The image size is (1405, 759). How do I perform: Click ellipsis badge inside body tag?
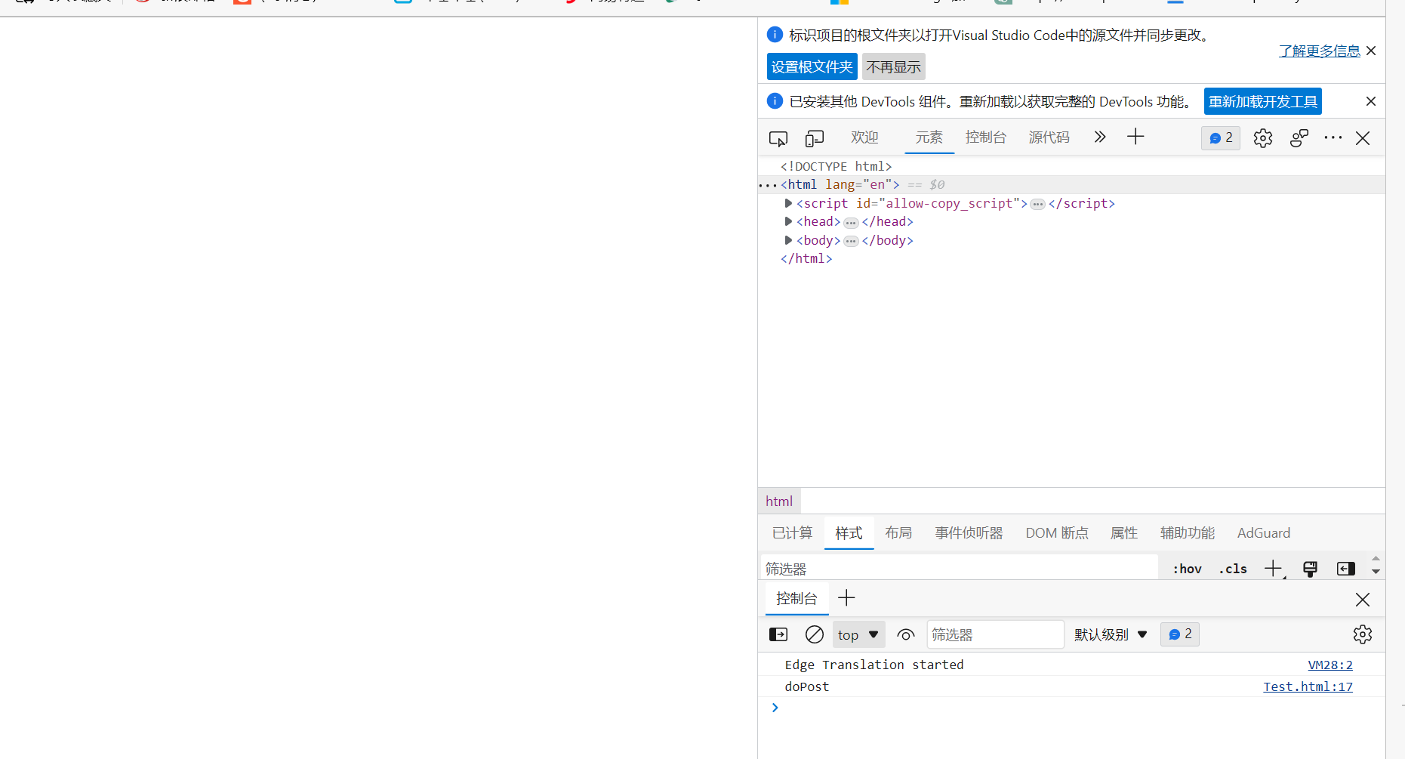(851, 241)
